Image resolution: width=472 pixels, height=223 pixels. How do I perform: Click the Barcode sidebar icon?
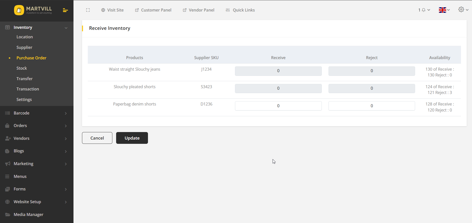(x=8, y=113)
